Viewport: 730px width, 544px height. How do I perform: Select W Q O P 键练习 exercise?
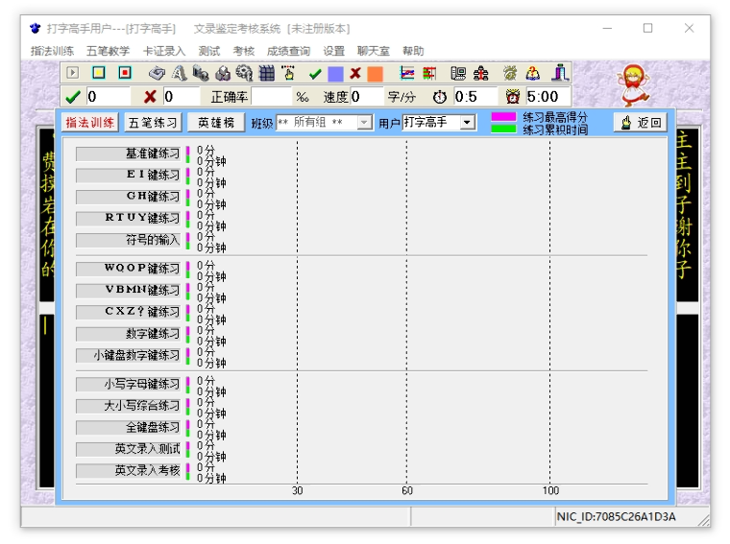pyautogui.click(x=128, y=270)
